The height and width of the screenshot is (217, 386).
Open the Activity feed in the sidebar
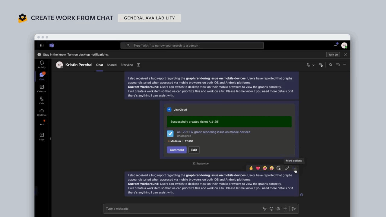(42, 64)
